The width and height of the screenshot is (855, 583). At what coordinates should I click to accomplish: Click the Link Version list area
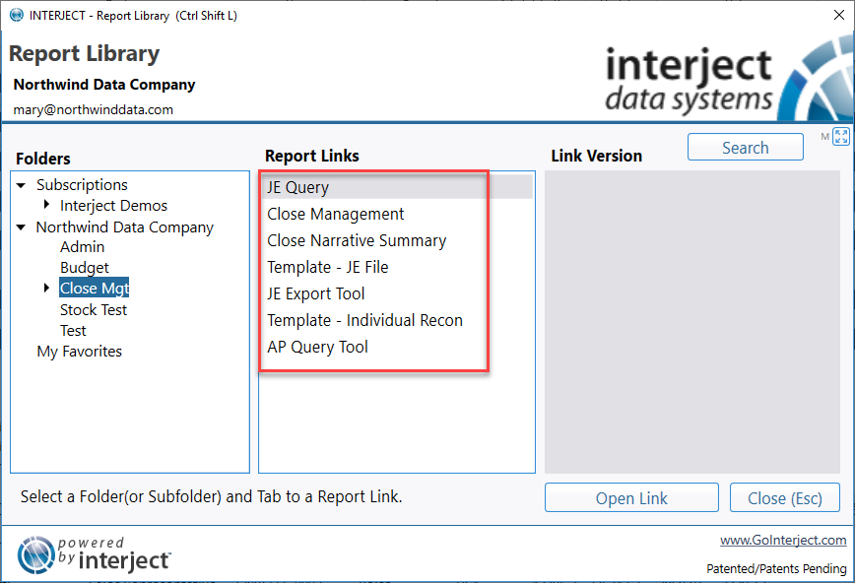tap(691, 322)
